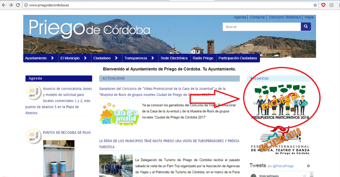Open the Priego de Córdoba header logo
340x177 pixels.
tap(90, 29)
